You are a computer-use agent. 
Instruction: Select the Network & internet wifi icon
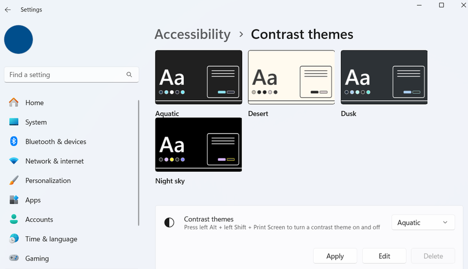(x=14, y=161)
